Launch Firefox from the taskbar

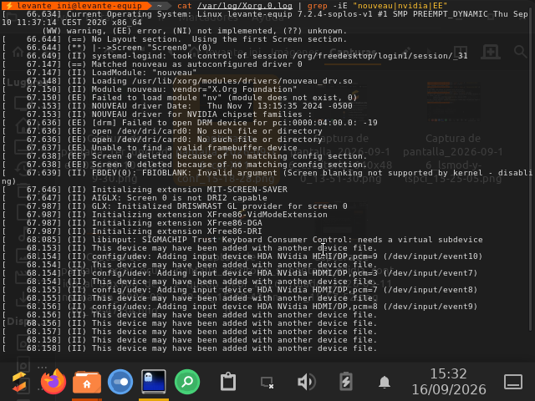pos(53,382)
